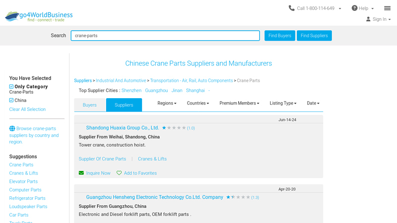Uncheck the China filter checkbox
The height and width of the screenshot is (223, 397).
(x=11, y=100)
